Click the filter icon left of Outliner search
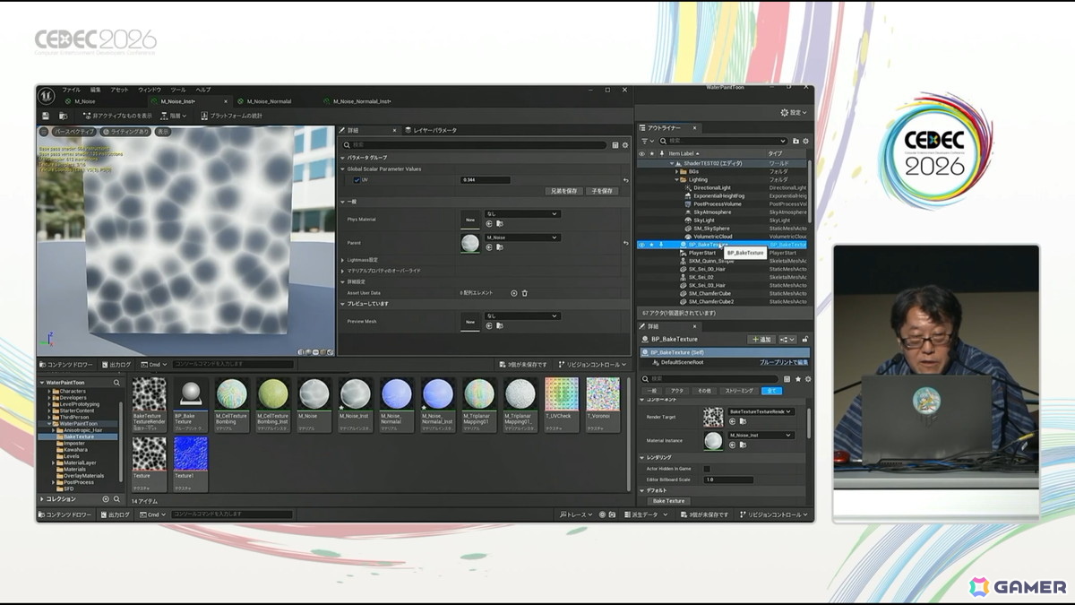The width and height of the screenshot is (1075, 605). coord(644,141)
